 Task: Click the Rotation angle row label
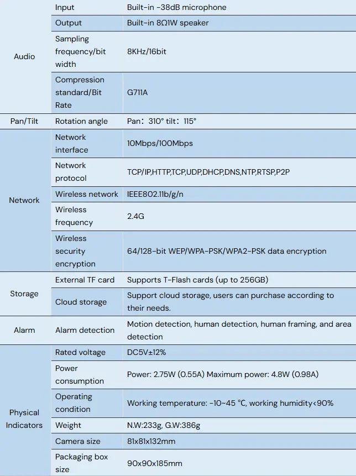pyautogui.click(x=81, y=121)
